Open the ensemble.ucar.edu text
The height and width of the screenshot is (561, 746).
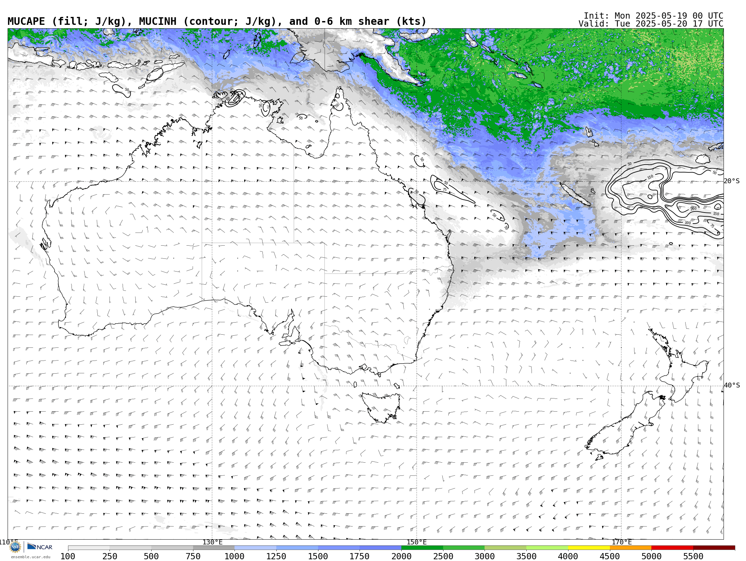[30, 557]
